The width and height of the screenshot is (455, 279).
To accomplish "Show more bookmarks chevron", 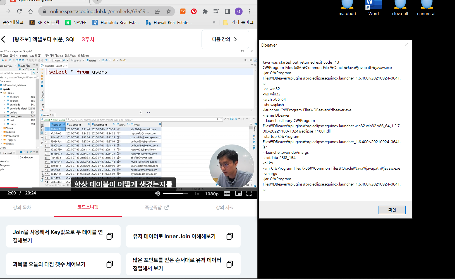I will (x=214, y=22).
